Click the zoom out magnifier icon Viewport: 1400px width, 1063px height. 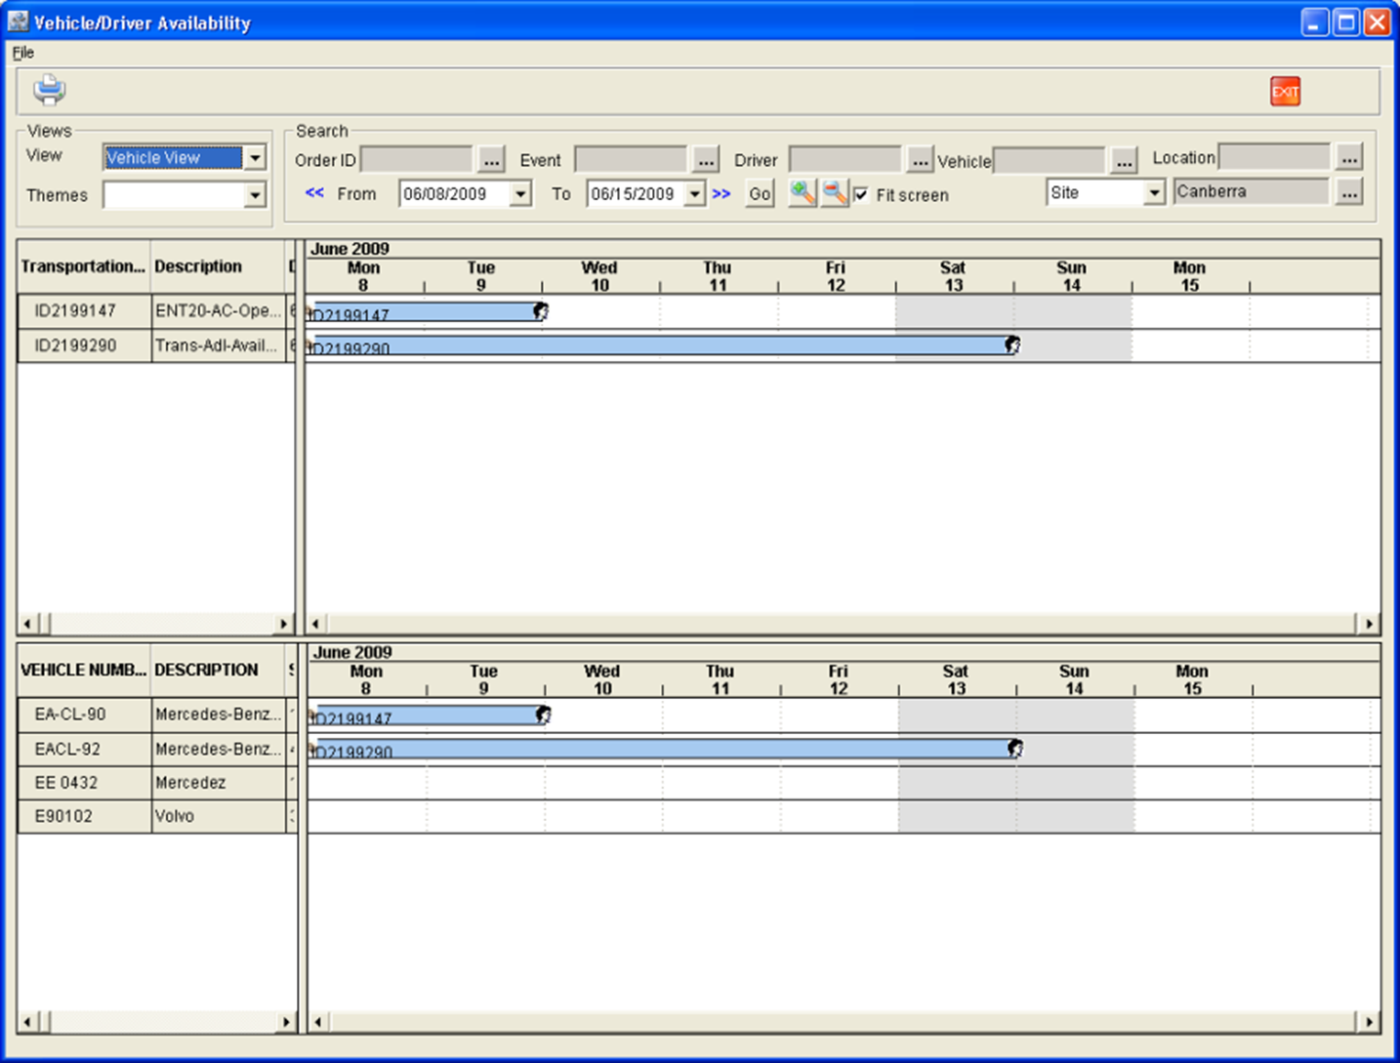point(835,192)
